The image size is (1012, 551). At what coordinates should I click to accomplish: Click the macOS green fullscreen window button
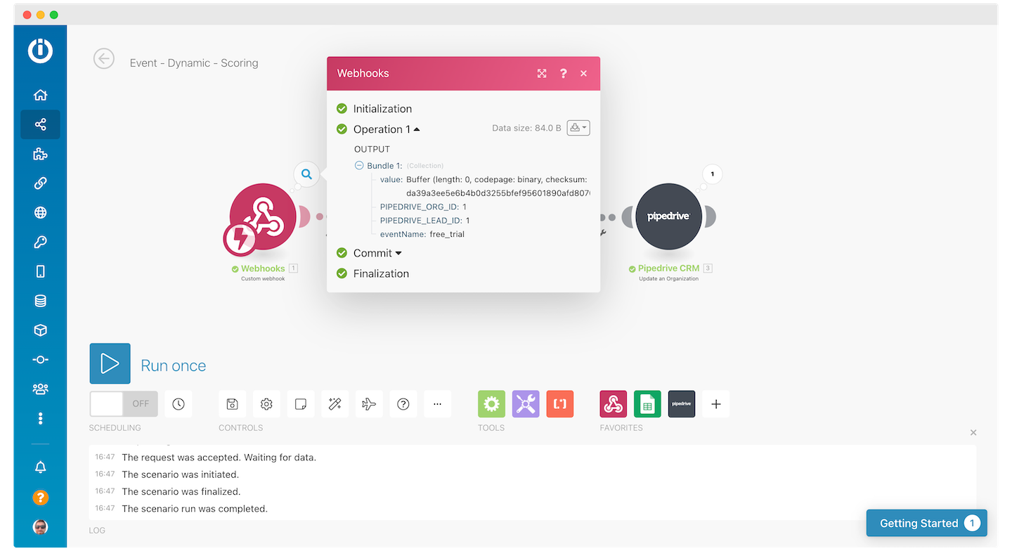coord(54,15)
